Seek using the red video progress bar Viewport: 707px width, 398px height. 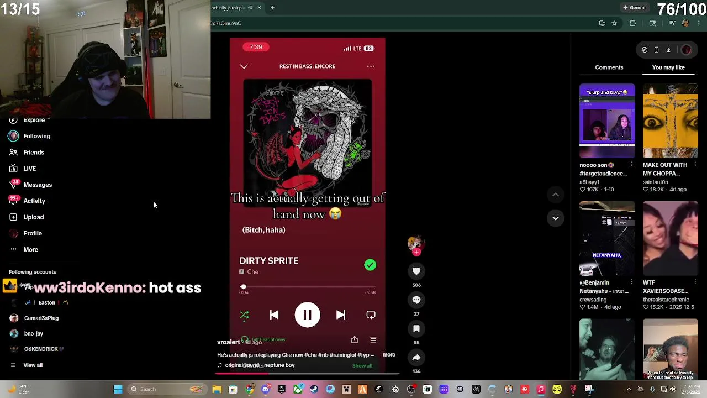307,373
